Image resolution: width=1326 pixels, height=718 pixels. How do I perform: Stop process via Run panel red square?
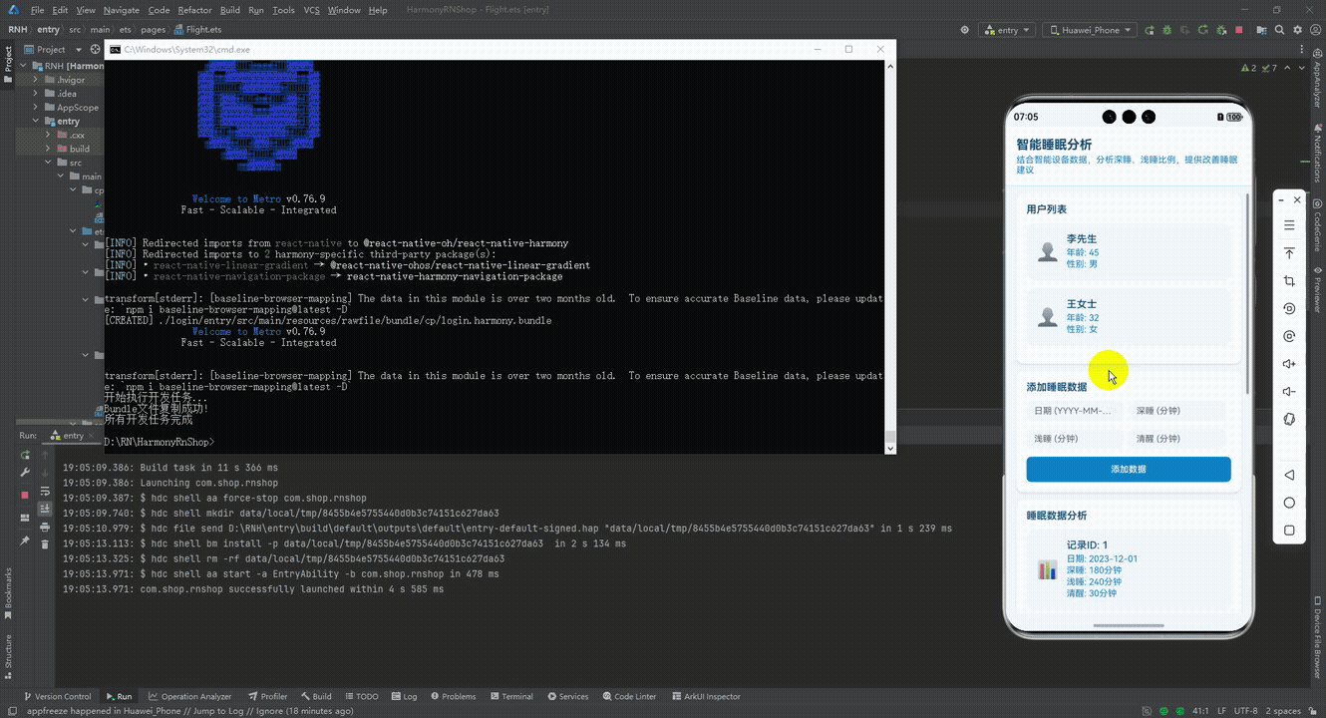(25, 496)
